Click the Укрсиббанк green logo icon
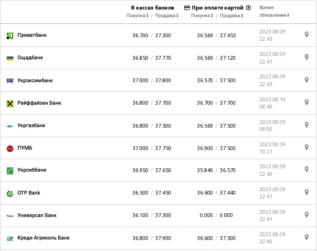 (x=10, y=171)
